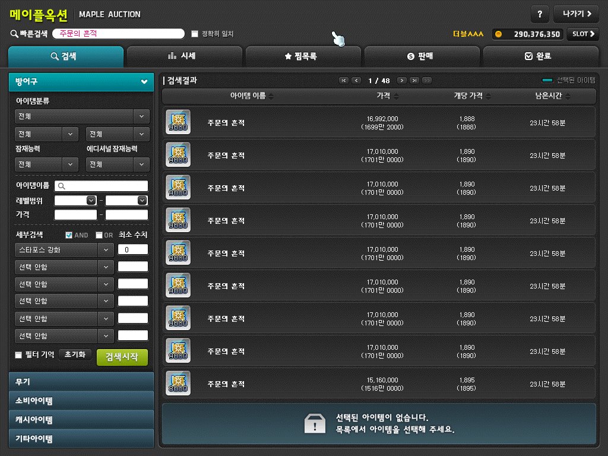
Task: Select item icon priced 16,992,000
Action: click(178, 122)
